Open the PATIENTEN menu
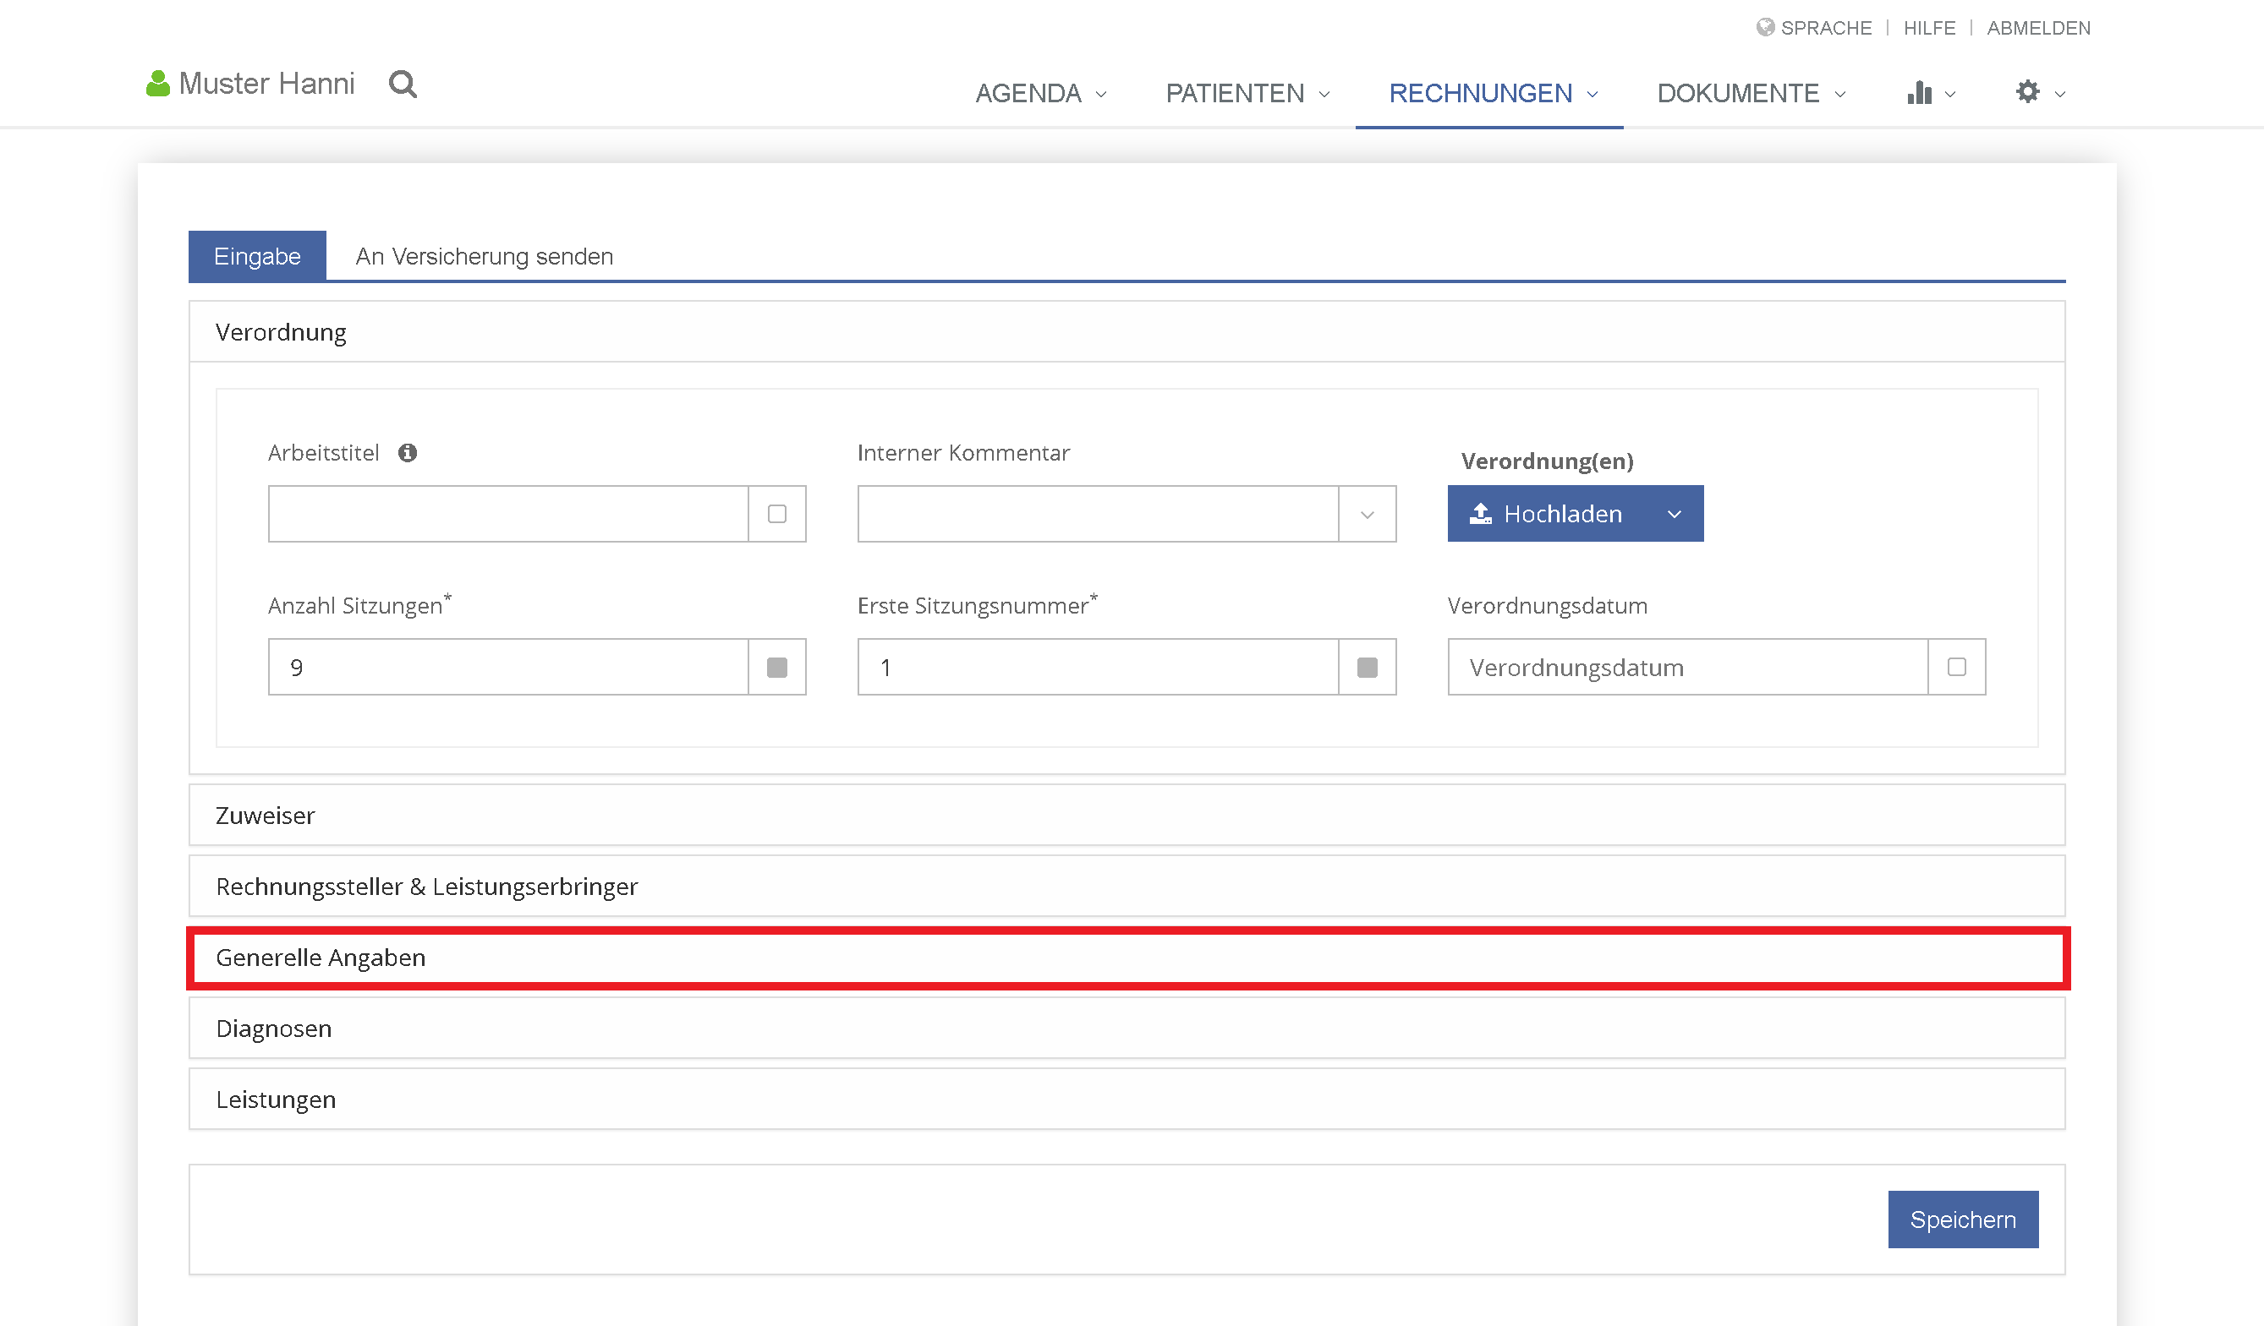 click(1247, 93)
